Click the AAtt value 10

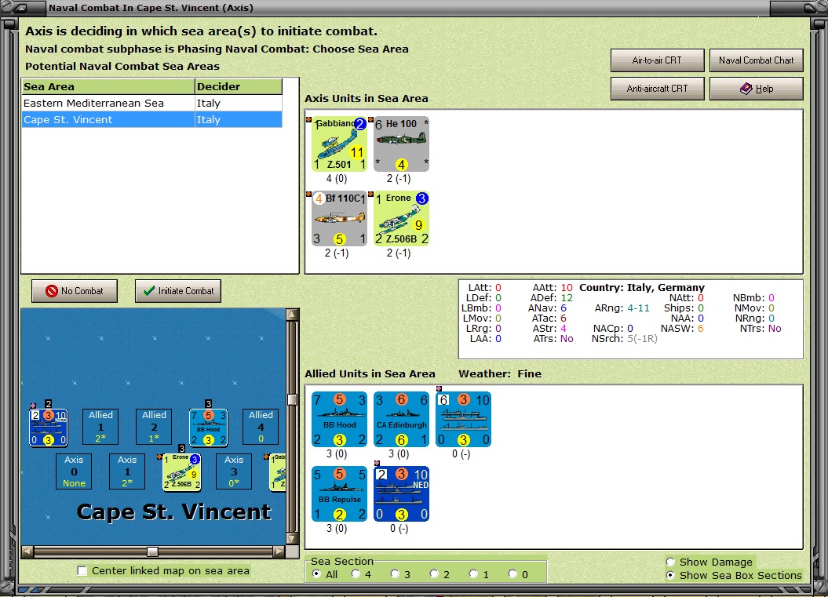click(567, 288)
